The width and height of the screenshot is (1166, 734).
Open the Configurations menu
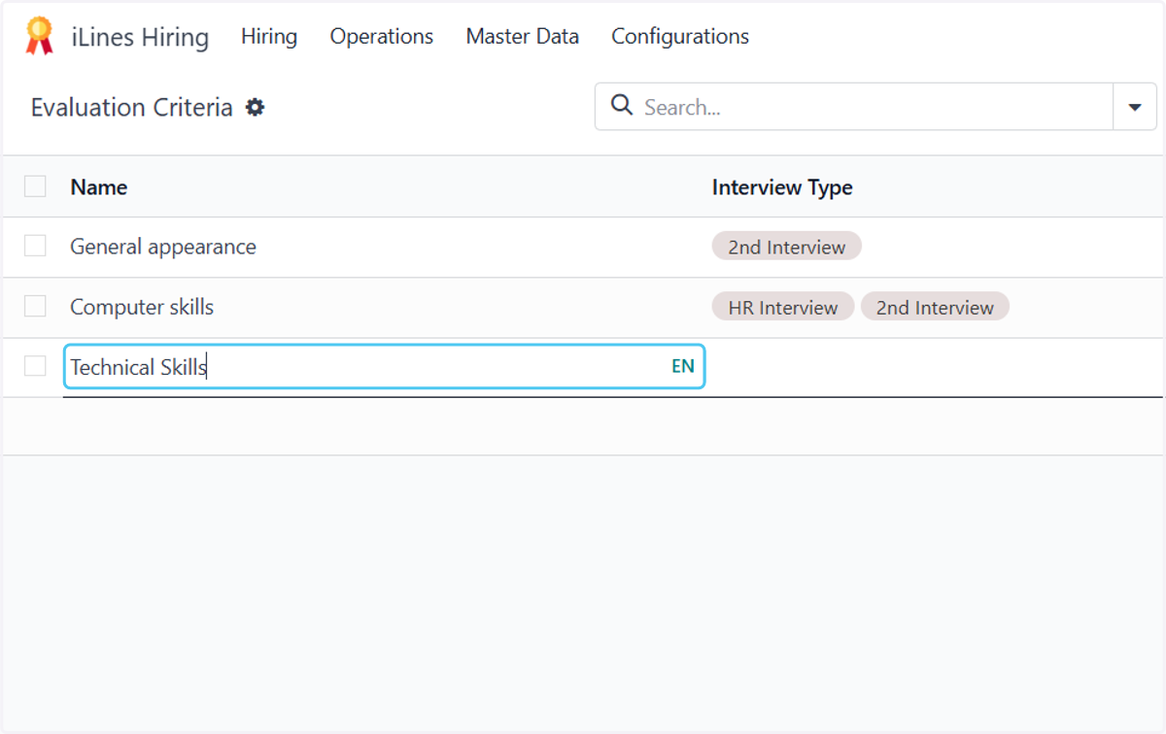[x=680, y=37]
